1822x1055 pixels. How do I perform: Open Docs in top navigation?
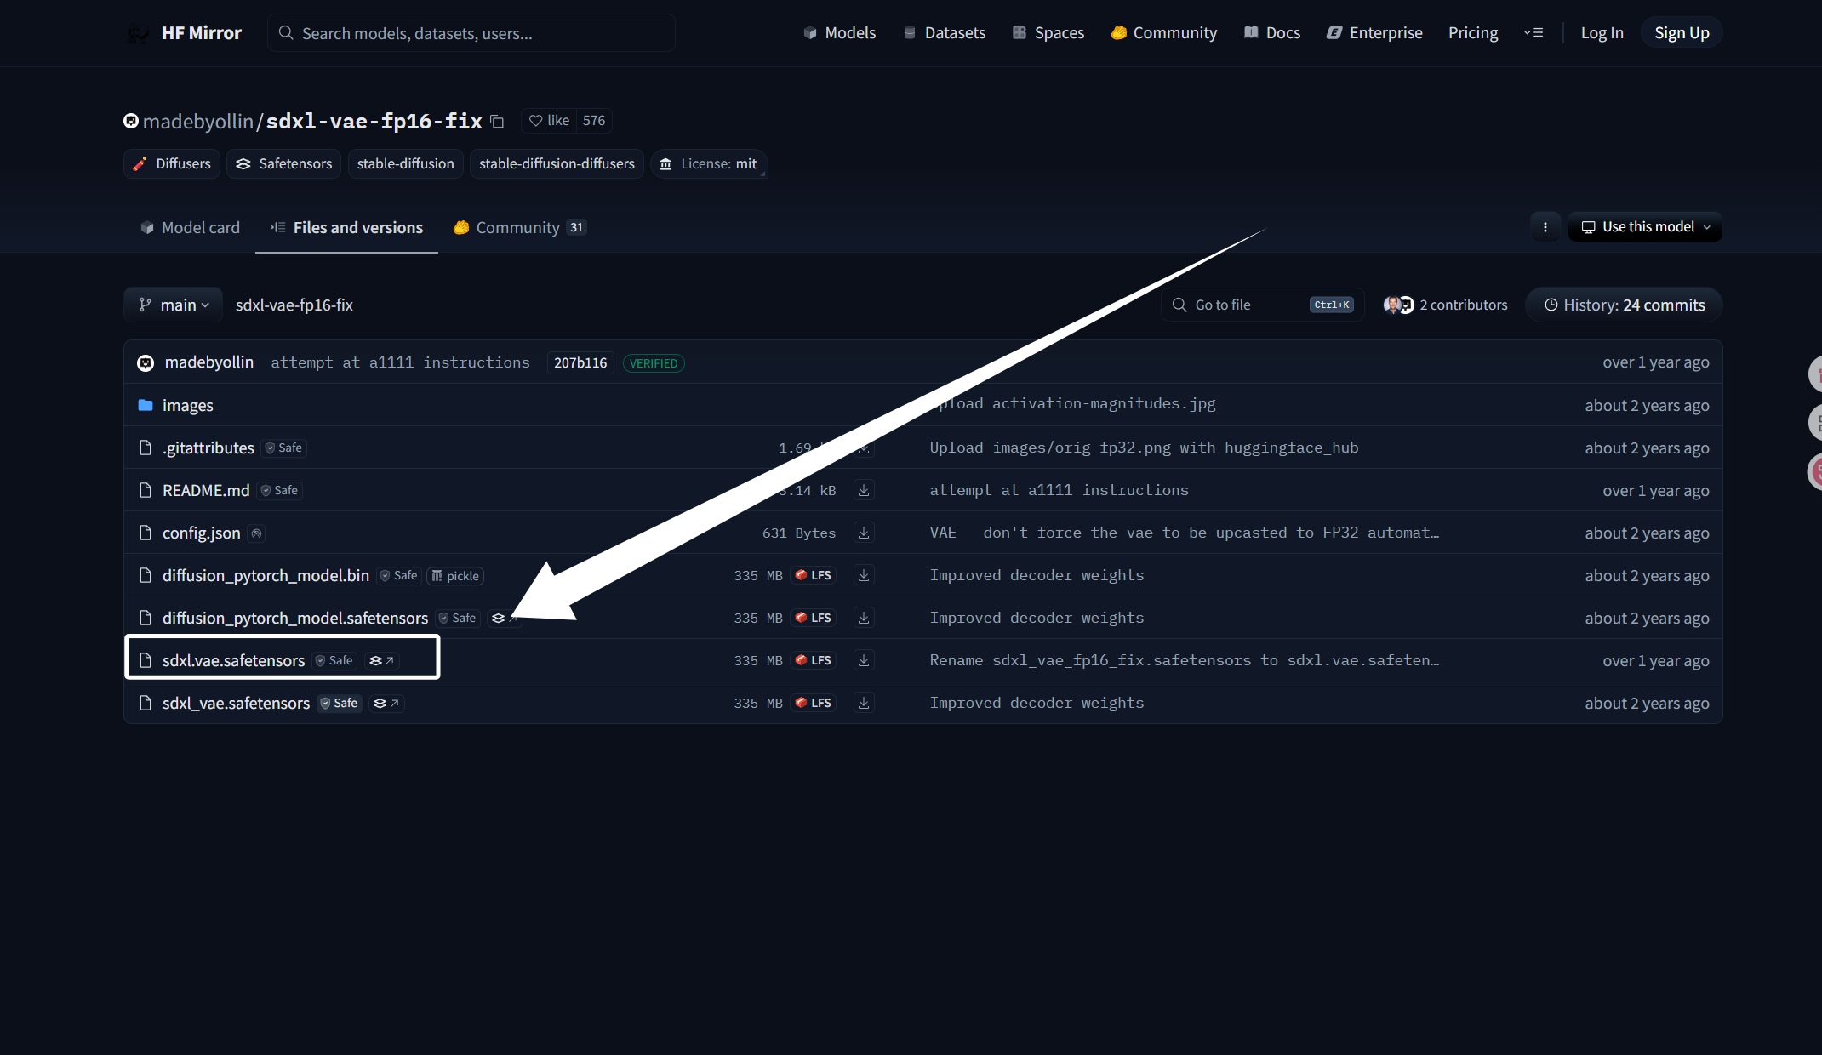pos(1272,33)
